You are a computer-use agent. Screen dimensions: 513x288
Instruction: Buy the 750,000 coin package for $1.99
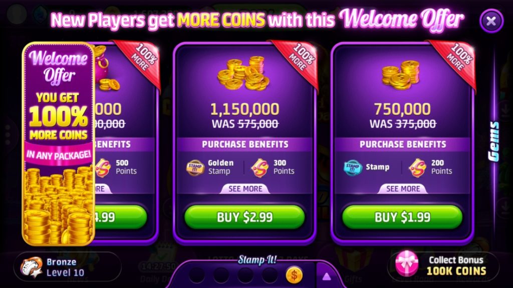(402, 217)
